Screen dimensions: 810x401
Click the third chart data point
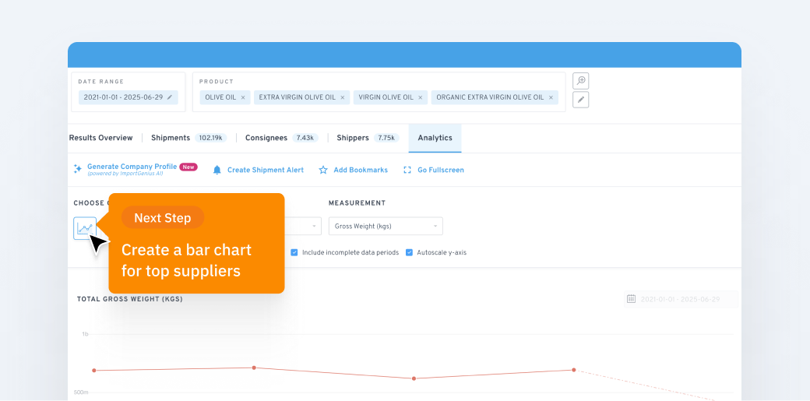coord(414,378)
